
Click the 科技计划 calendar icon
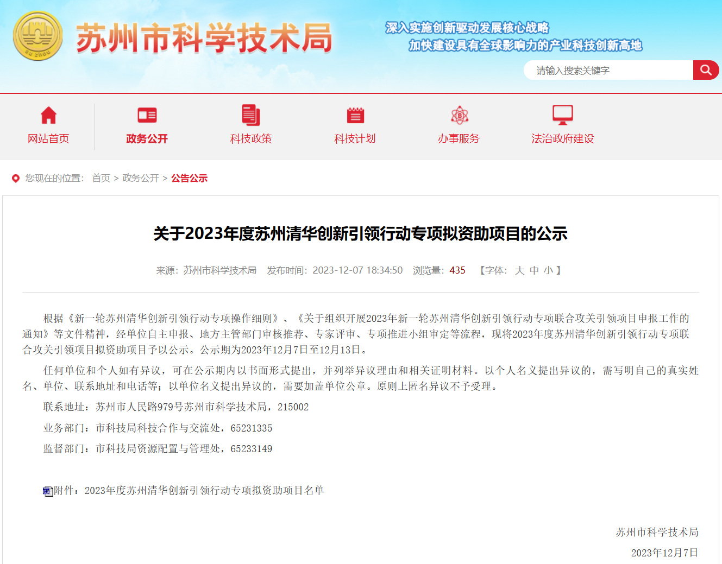click(x=355, y=115)
